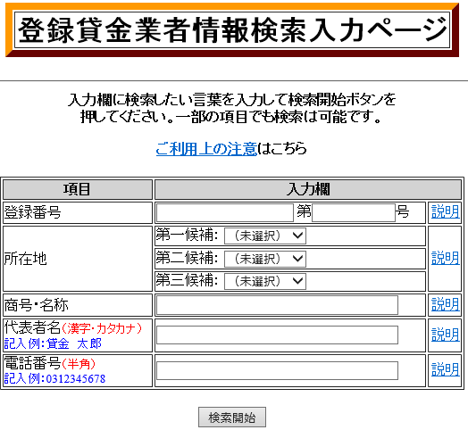Click the 入力欄 column header
The height and width of the screenshot is (430, 468).
coord(308,189)
